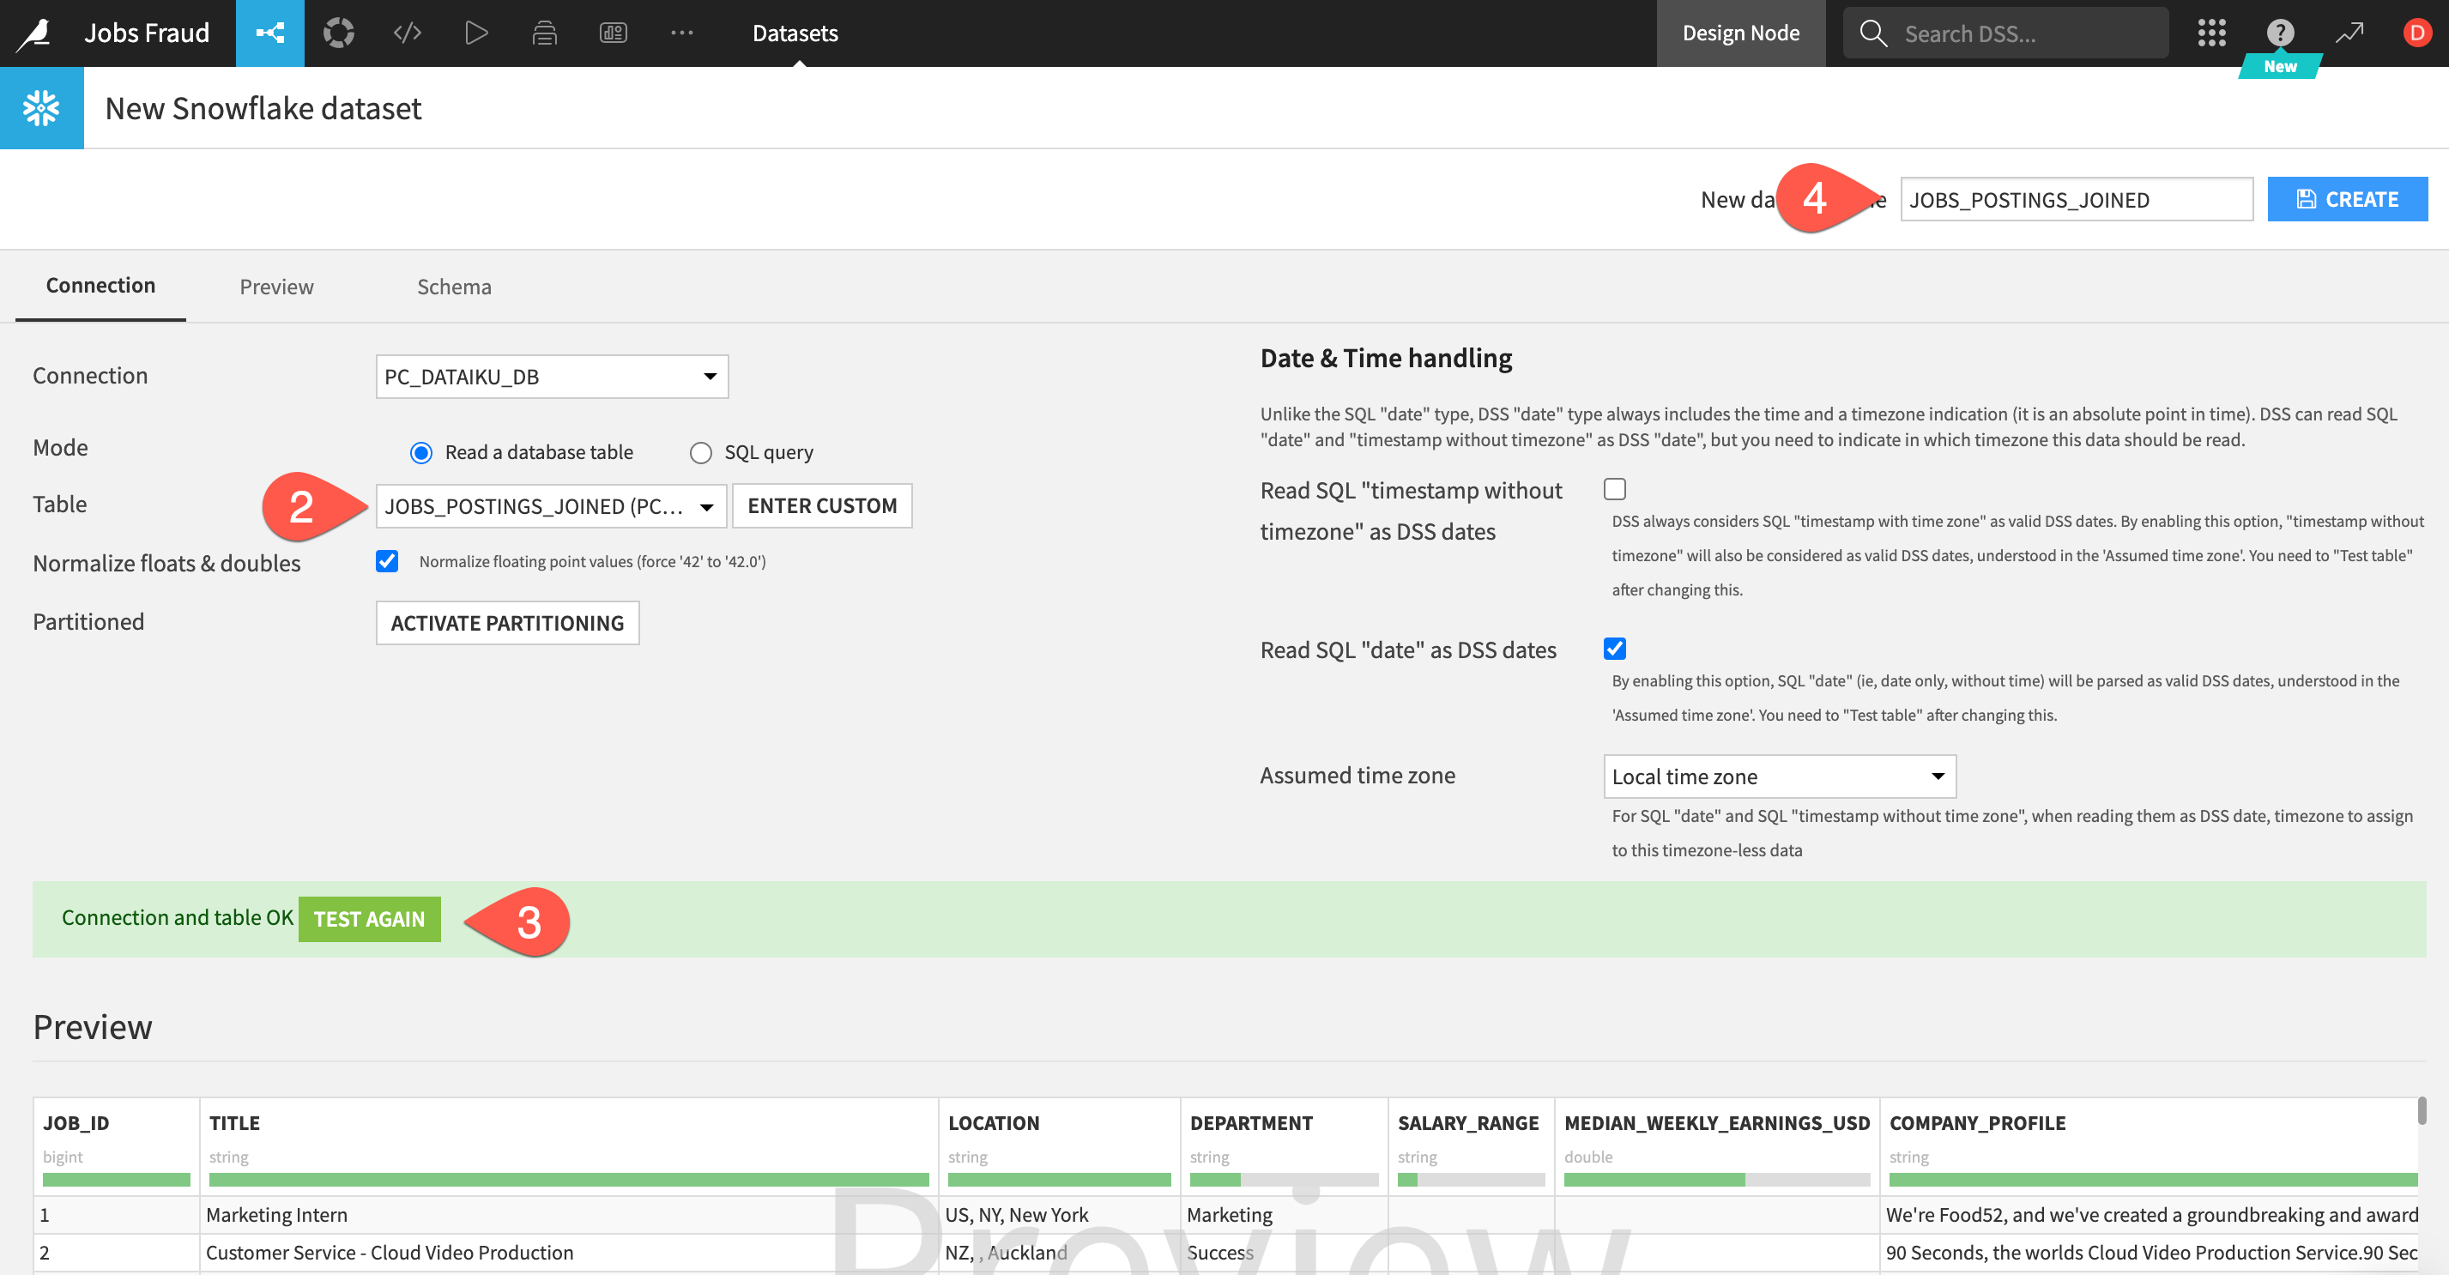Image resolution: width=2449 pixels, height=1275 pixels.
Task: Click the new dataset name input field
Action: click(2076, 200)
